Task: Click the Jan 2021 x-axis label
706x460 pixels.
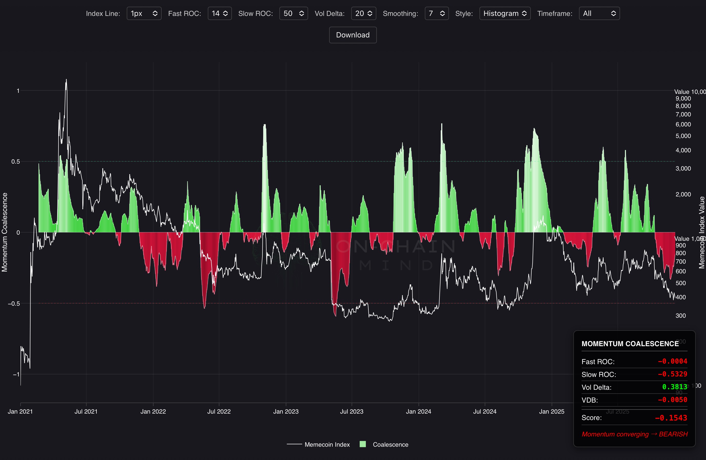Action: tap(20, 412)
